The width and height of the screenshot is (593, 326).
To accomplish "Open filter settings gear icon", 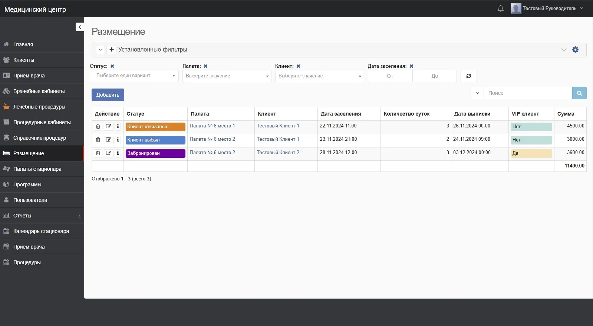I will (x=575, y=50).
